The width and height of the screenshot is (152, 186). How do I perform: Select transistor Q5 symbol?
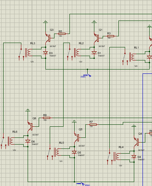tap(77, 138)
